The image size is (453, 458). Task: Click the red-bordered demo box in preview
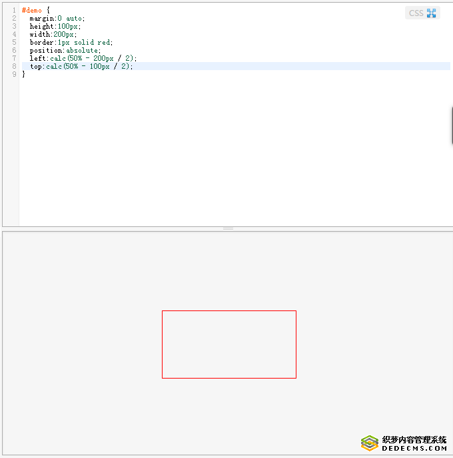(229, 345)
